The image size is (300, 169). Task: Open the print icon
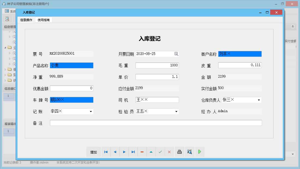point(180,152)
